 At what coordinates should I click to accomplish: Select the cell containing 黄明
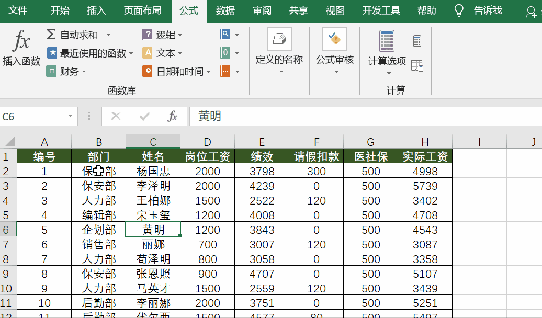(152, 230)
